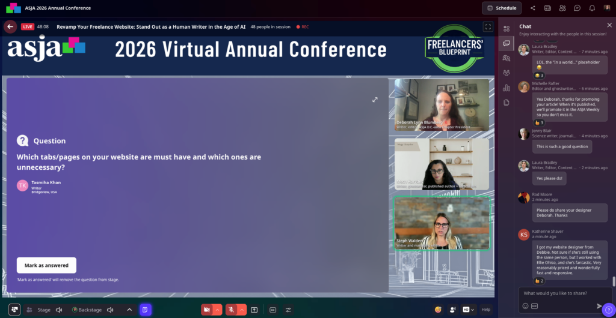
Task: Select Tasmiha Khan's TK avatar
Action: tap(22, 185)
